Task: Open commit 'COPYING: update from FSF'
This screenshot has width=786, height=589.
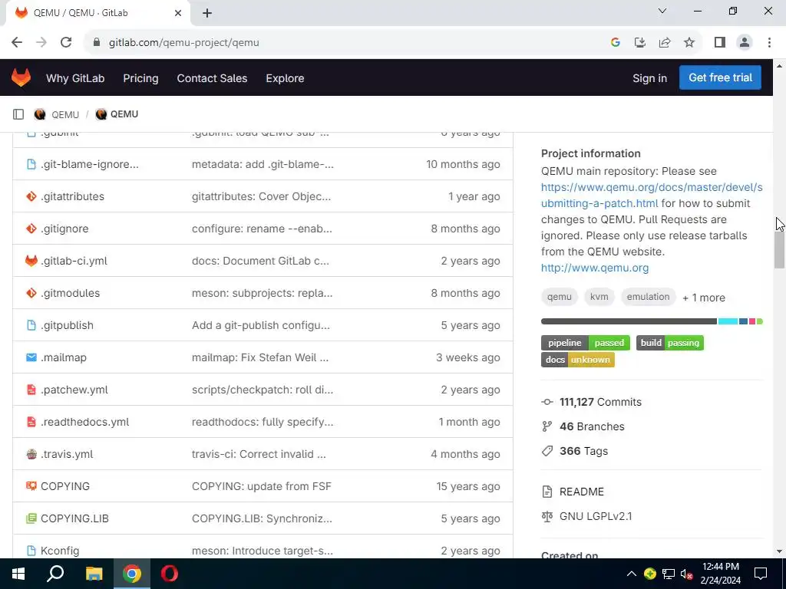Action: [262, 486]
